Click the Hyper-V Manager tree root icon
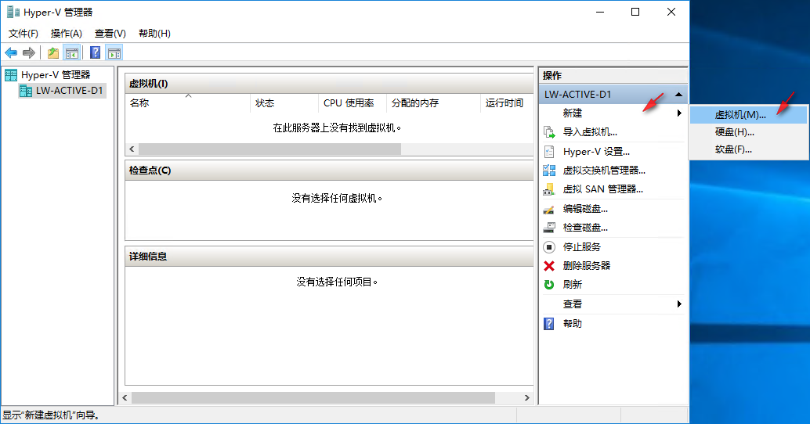Viewport: 810px width, 424px height. pos(11,75)
